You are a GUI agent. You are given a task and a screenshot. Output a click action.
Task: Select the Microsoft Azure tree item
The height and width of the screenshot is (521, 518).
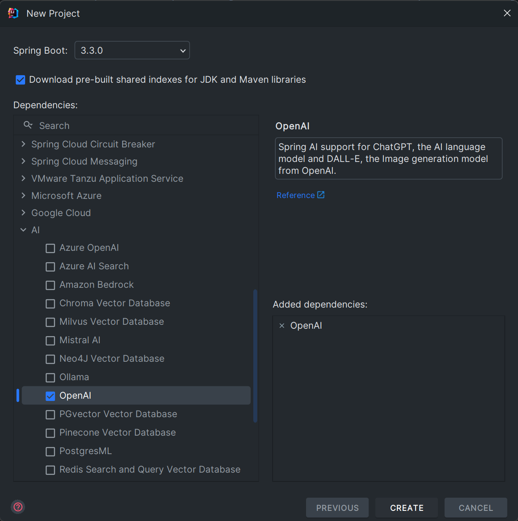[66, 196]
